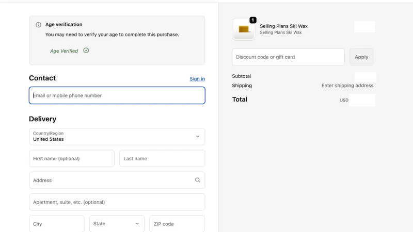Click the Age verification heading

point(63,24)
